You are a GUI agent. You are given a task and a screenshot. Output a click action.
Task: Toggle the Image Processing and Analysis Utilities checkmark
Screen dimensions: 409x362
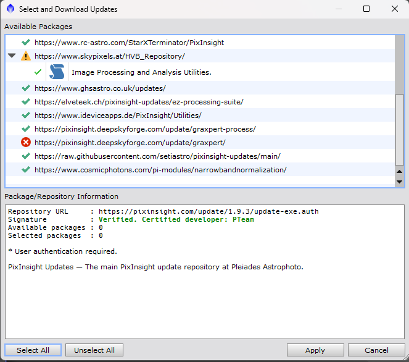pos(38,72)
